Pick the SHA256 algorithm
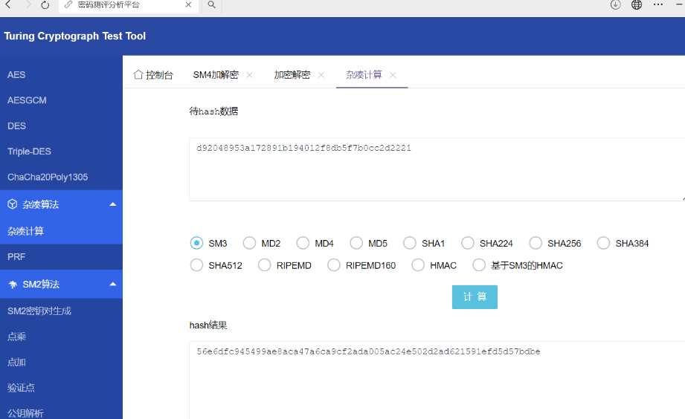 pyautogui.click(x=536, y=243)
